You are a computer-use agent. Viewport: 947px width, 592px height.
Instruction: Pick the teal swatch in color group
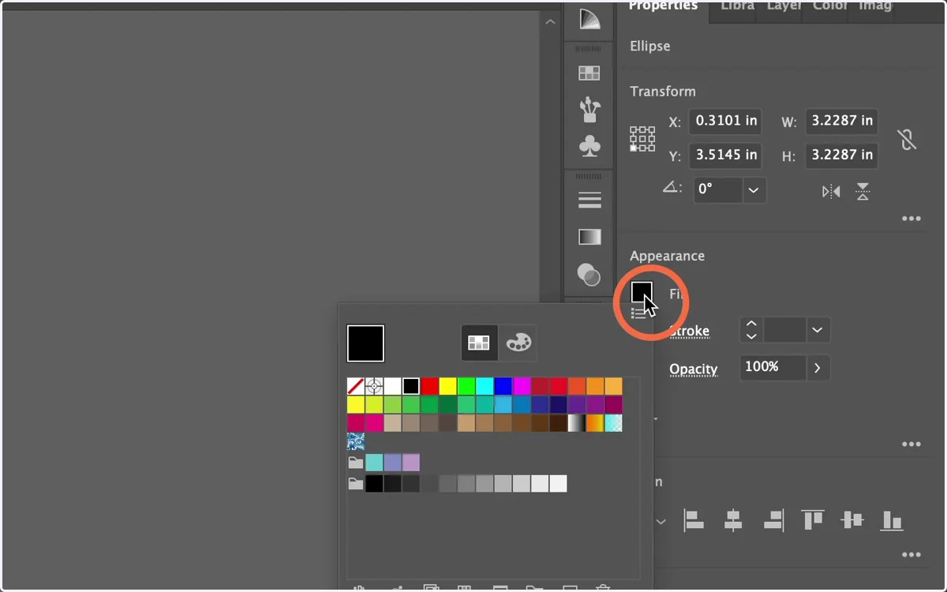tap(374, 463)
